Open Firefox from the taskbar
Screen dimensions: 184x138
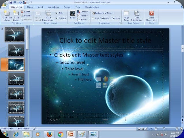(49, 134)
